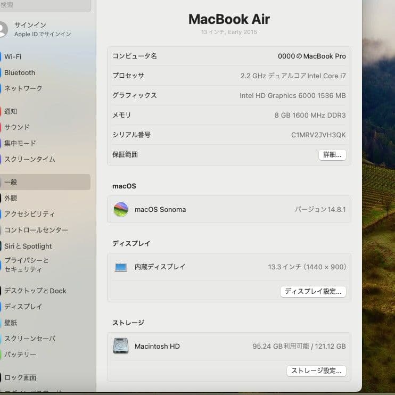The image size is (395, 395).
Task: Open 通知 settings in sidebar
Action: coord(11,111)
